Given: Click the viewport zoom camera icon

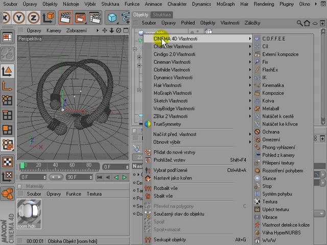Looking at the screenshot, I should [x=111, y=31].
